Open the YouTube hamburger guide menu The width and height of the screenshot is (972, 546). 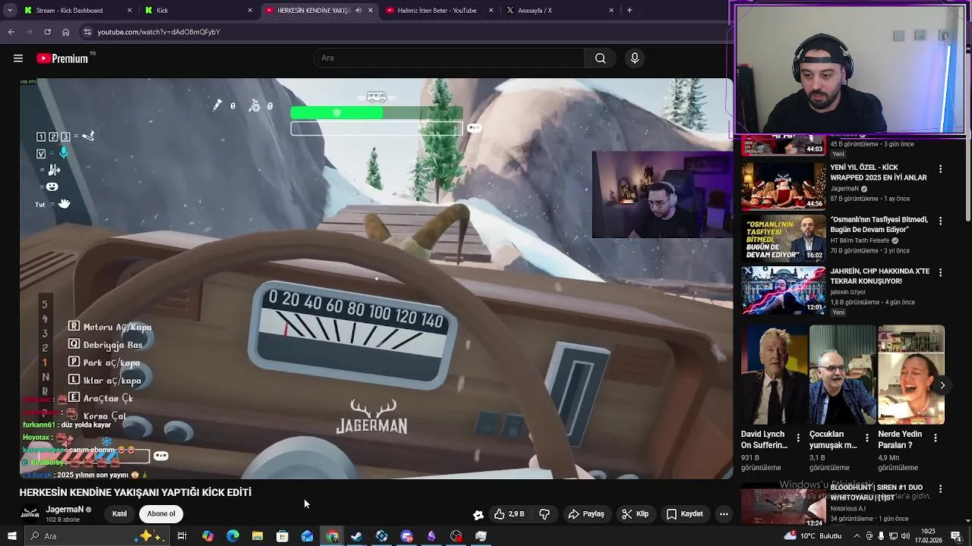point(18,58)
